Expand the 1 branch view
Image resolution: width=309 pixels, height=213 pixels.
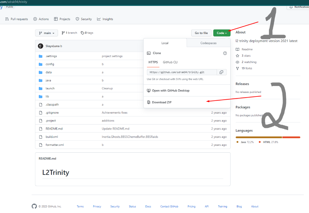coord(69,33)
